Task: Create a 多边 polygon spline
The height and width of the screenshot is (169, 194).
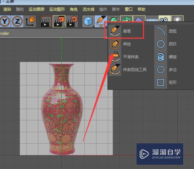Action: [x=166, y=70]
